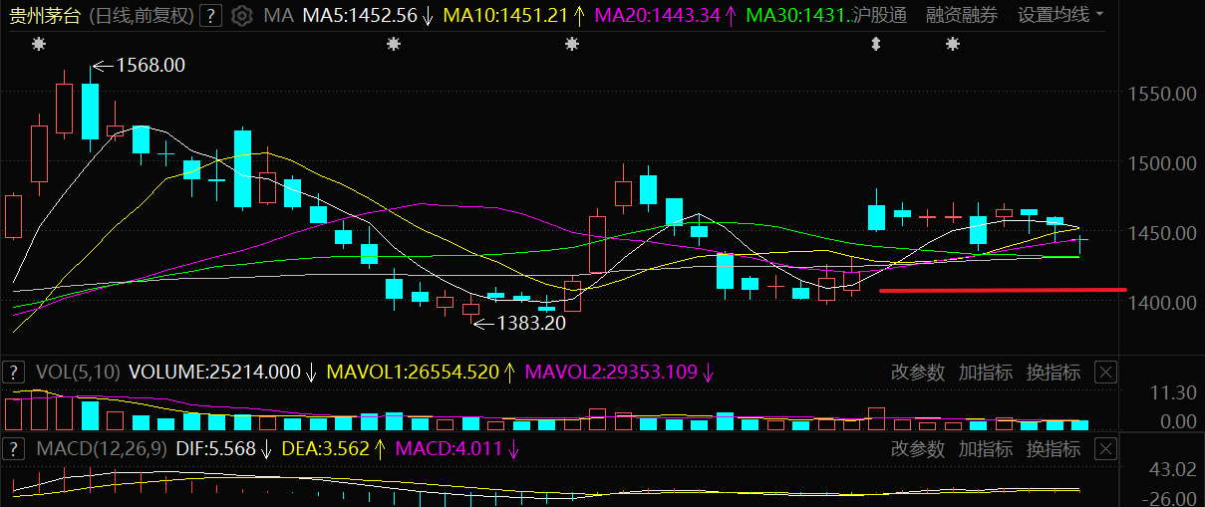Open the MA settings gear icon
The height and width of the screenshot is (507, 1205).
pyautogui.click(x=241, y=16)
